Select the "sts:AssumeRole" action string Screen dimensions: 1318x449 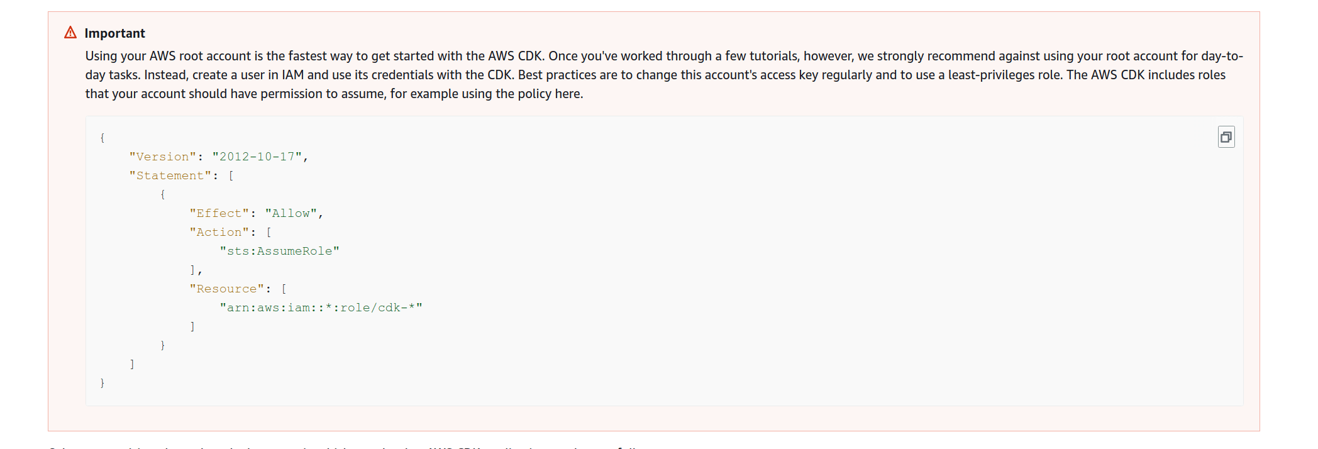[x=280, y=250]
